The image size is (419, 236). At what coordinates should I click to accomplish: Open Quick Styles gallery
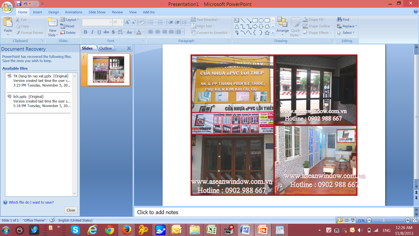tap(295, 27)
